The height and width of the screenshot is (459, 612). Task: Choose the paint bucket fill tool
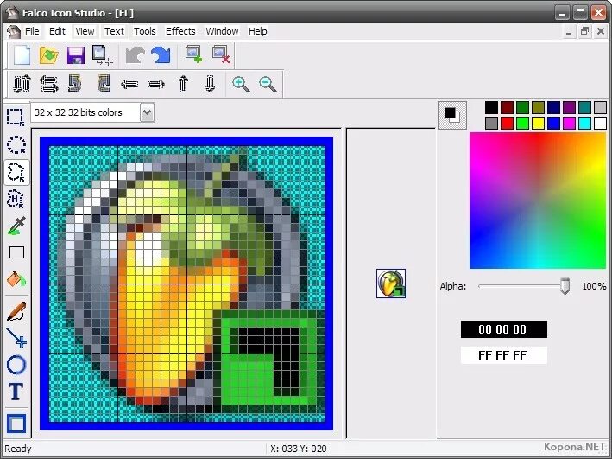tap(16, 279)
